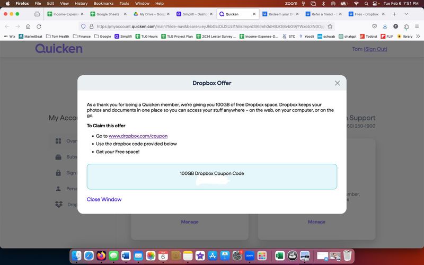Click the Subscription card icon in sidebar

[58, 157]
